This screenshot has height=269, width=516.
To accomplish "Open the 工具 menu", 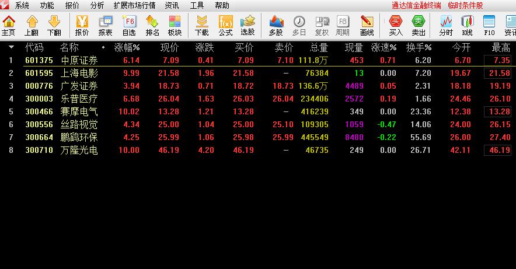I will pos(197,5).
